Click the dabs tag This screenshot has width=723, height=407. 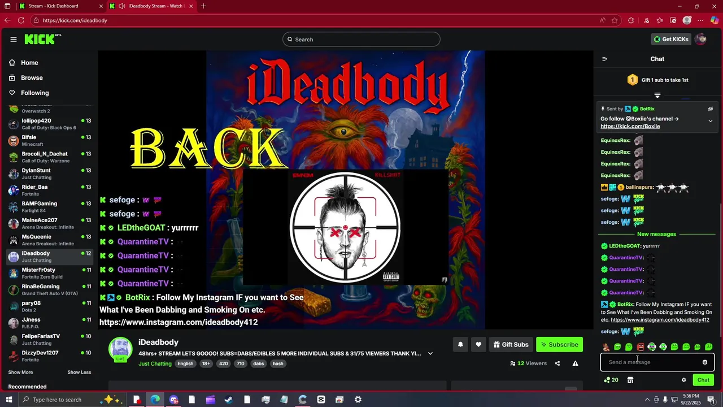click(259, 363)
